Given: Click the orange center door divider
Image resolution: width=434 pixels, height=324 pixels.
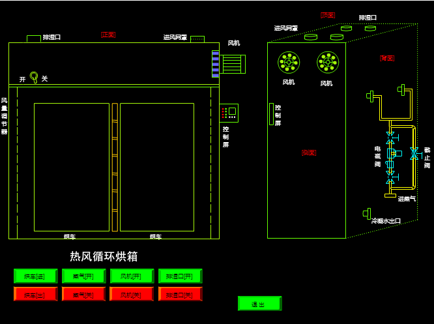Looking at the screenshot, I should point(115,167).
